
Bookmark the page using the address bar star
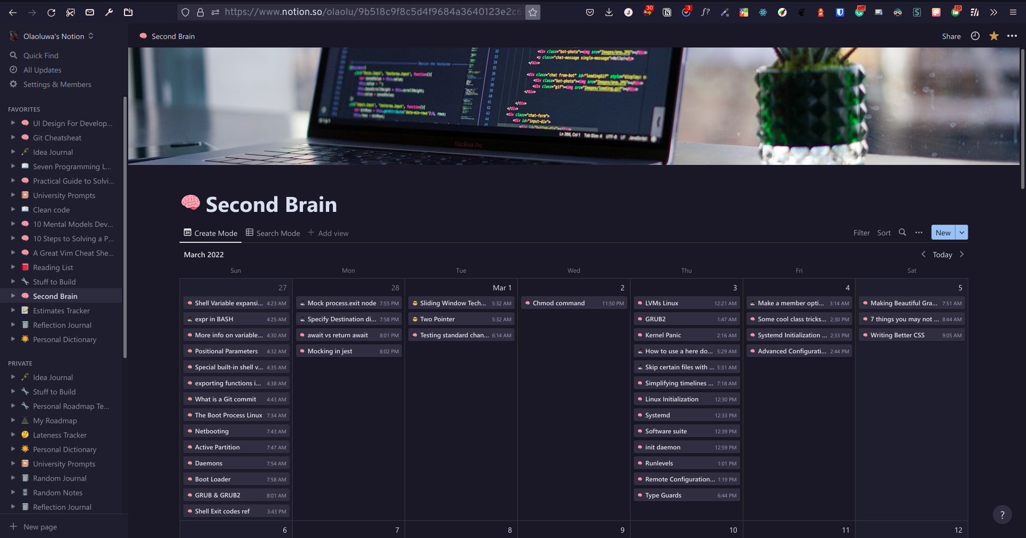[533, 12]
